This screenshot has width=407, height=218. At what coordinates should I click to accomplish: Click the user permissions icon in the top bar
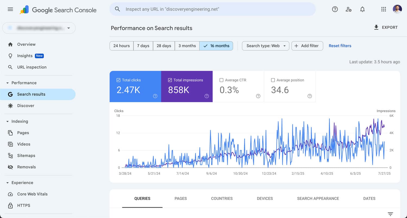pyautogui.click(x=349, y=9)
